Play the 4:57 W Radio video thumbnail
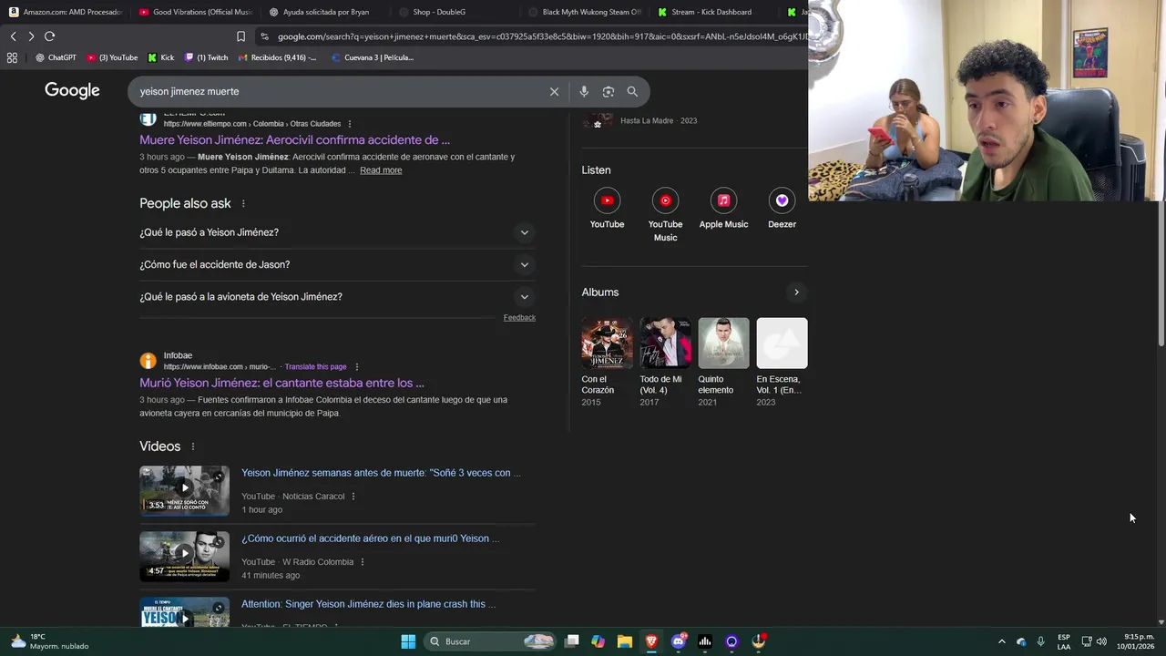The height and width of the screenshot is (656, 1166). 184,557
